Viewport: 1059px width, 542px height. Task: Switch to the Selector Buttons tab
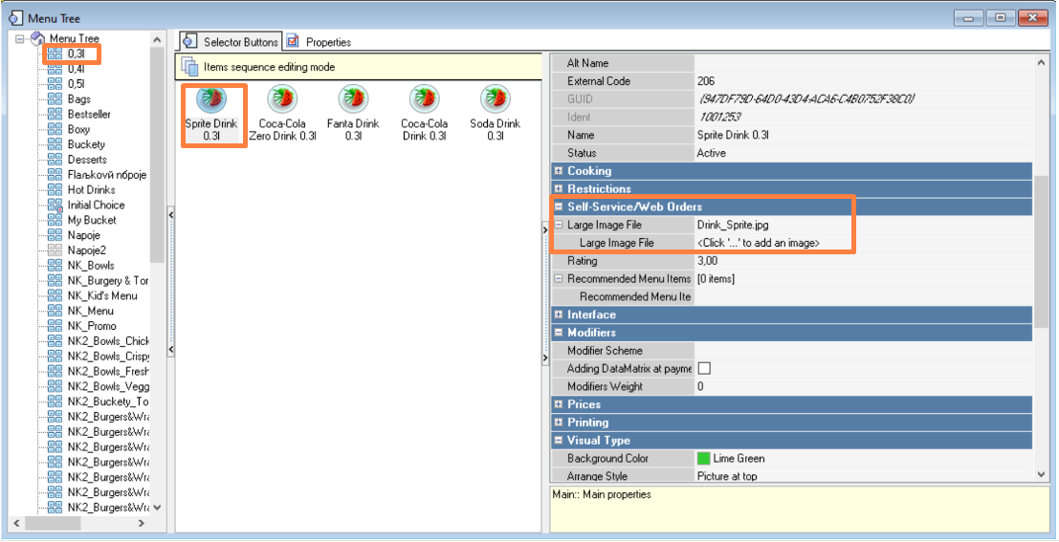[231, 42]
